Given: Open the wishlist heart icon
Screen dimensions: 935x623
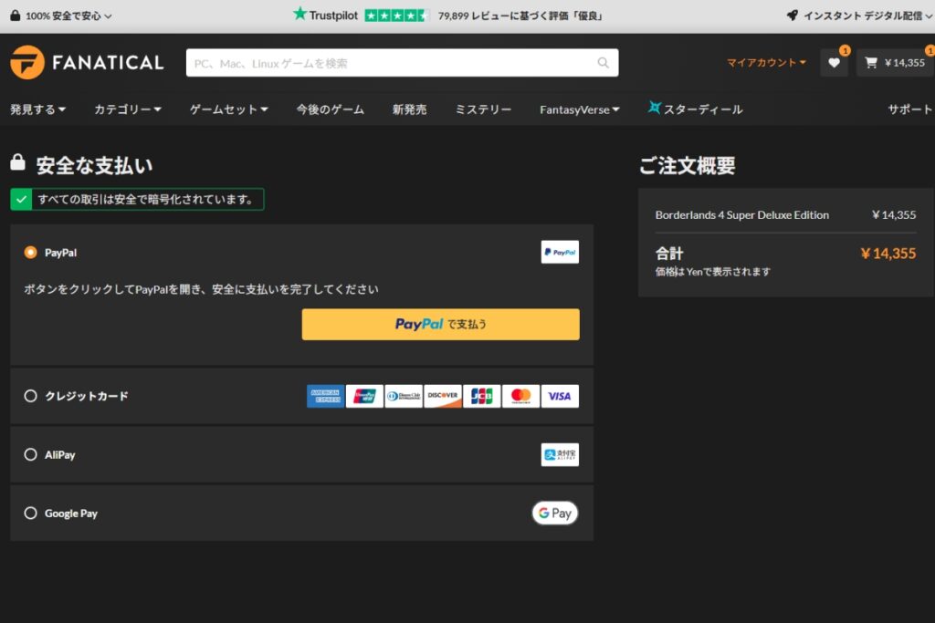Looking at the screenshot, I should click(834, 63).
